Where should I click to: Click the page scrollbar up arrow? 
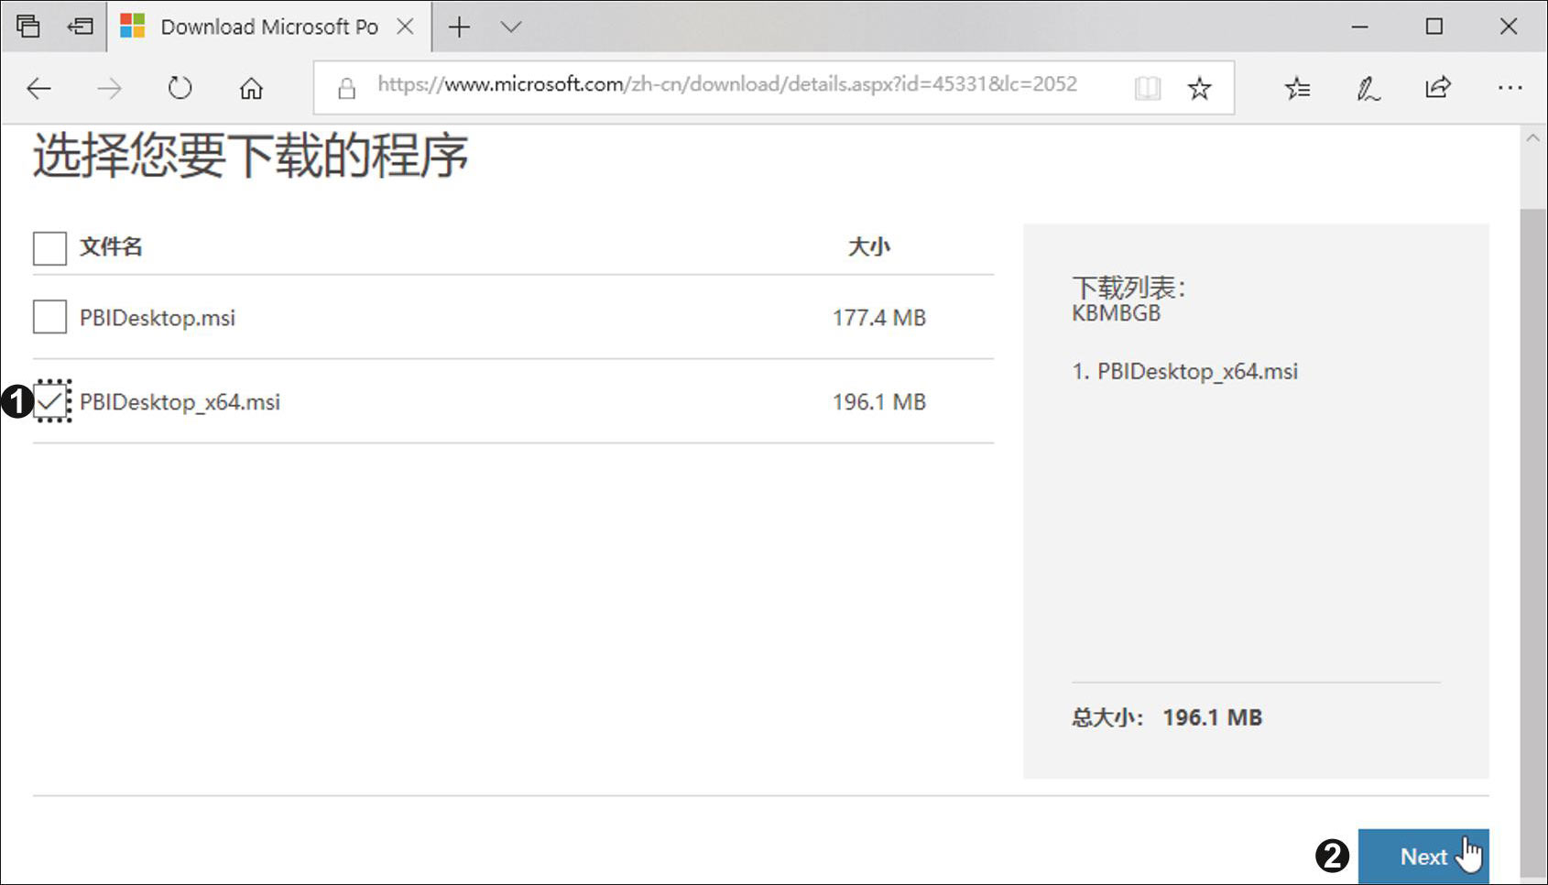pos(1532,138)
